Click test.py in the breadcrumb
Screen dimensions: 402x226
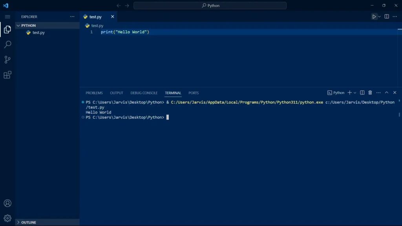97,26
